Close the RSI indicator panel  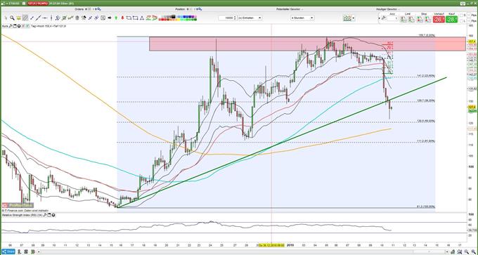(x=53, y=215)
